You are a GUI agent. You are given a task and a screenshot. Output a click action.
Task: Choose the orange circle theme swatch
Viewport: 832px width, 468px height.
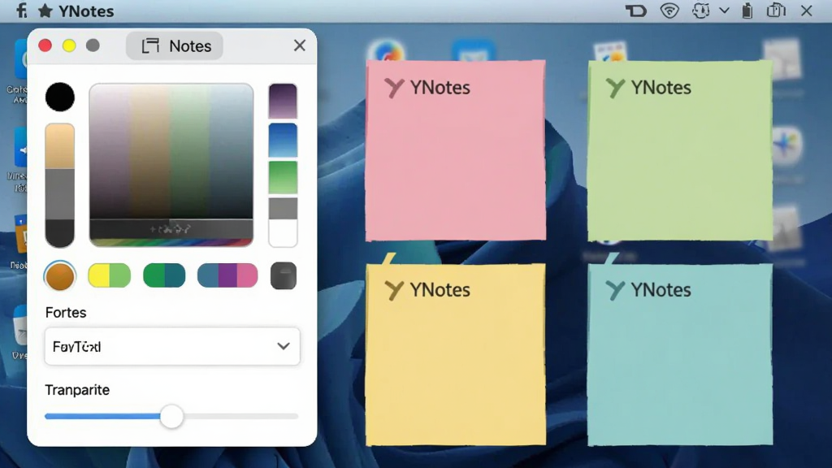[60, 276]
